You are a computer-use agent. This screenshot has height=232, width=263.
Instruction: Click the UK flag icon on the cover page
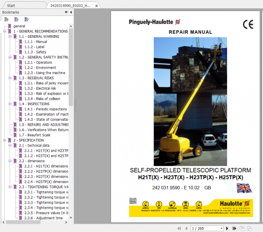(x=244, y=188)
